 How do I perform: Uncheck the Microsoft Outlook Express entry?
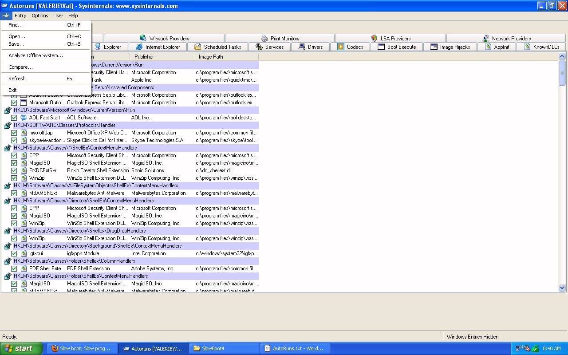coord(14,103)
